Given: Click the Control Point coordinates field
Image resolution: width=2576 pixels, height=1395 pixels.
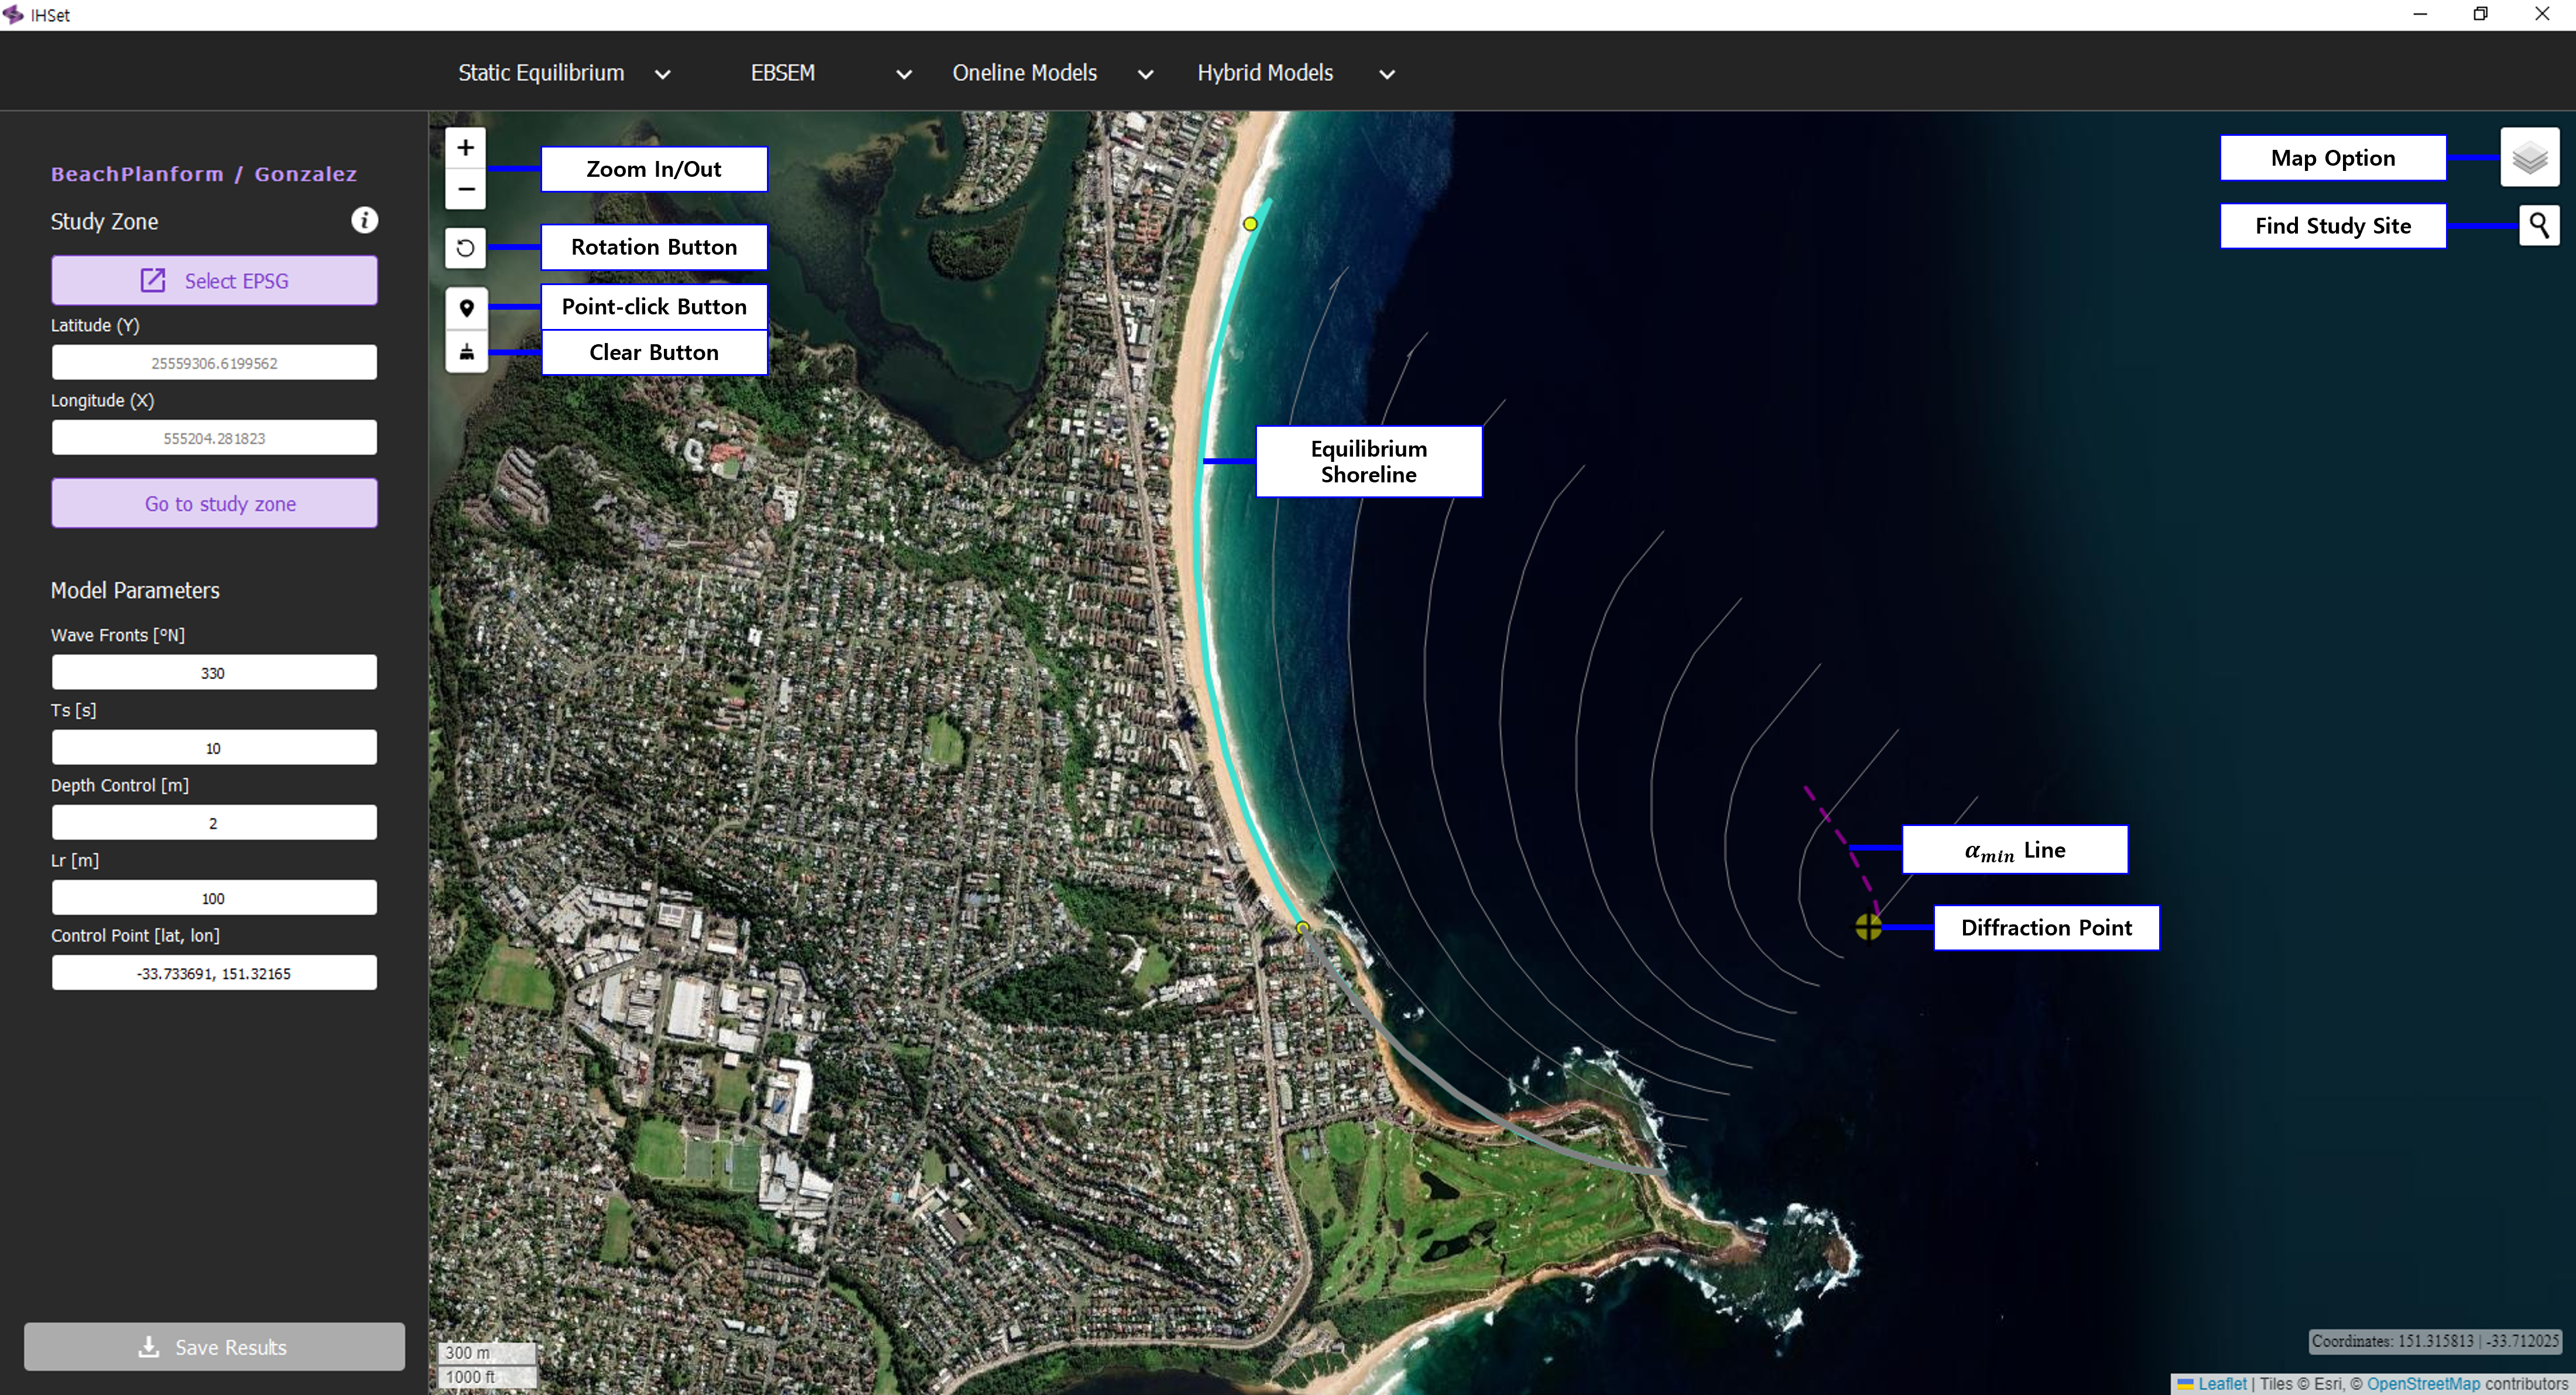Looking at the screenshot, I should (214, 973).
